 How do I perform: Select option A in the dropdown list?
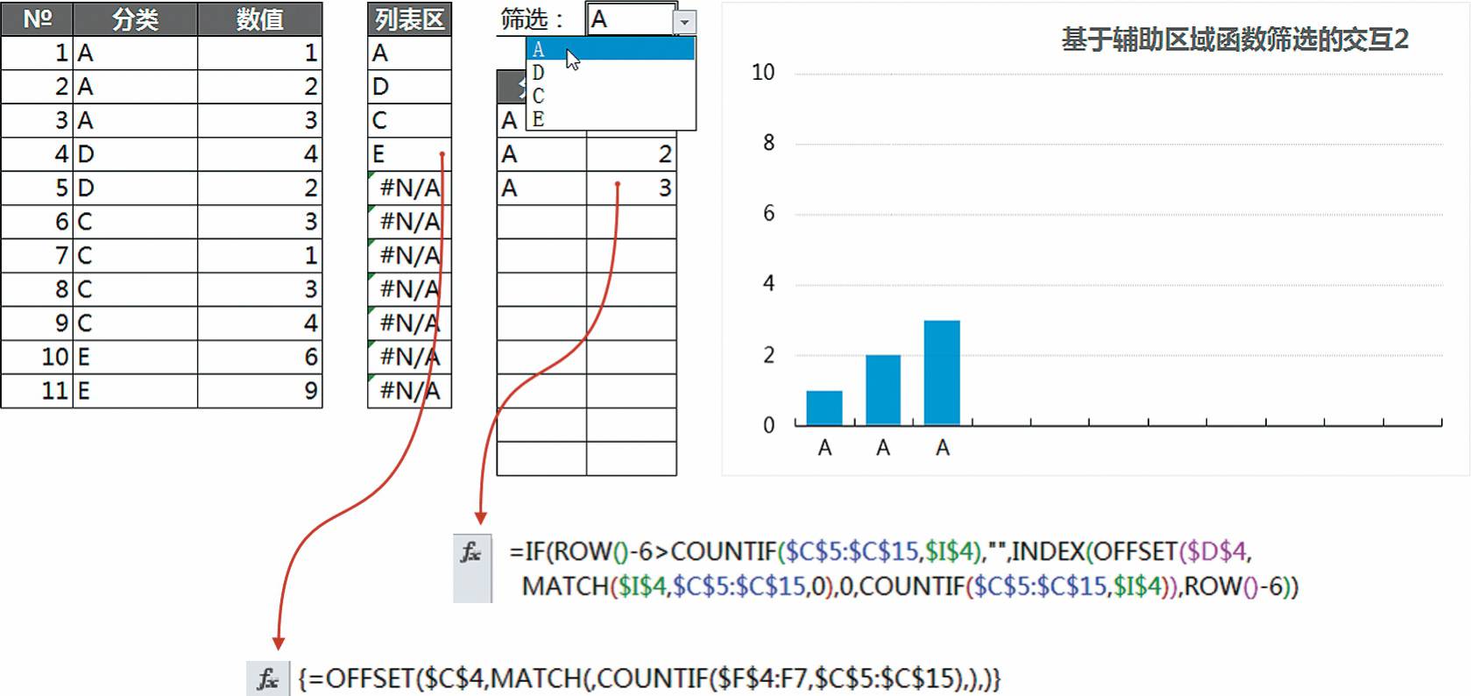coord(610,49)
